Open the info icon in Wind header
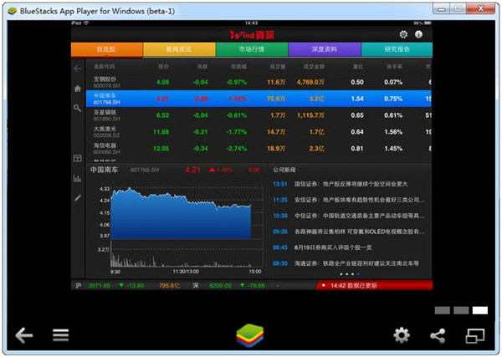502x357 pixels. (419, 34)
